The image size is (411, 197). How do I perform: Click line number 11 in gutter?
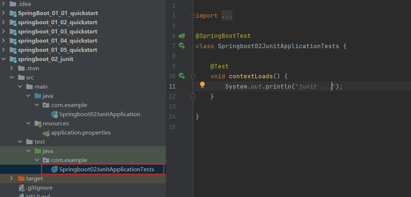coord(172,86)
